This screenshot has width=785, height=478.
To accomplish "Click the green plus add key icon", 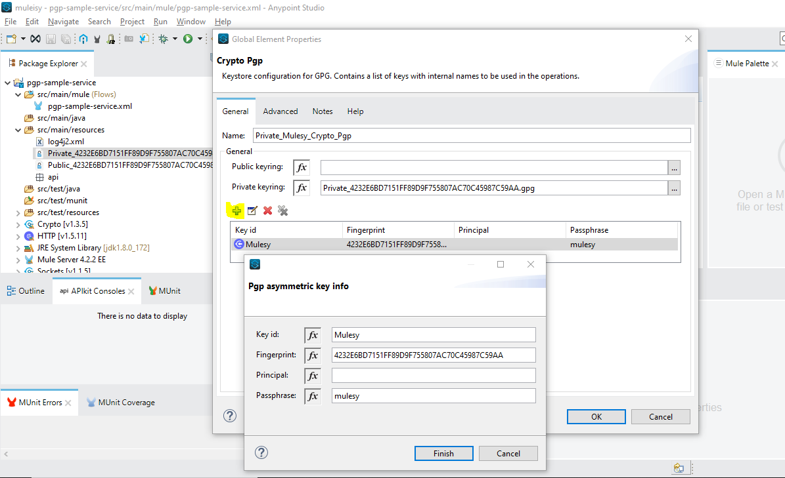I will (236, 210).
